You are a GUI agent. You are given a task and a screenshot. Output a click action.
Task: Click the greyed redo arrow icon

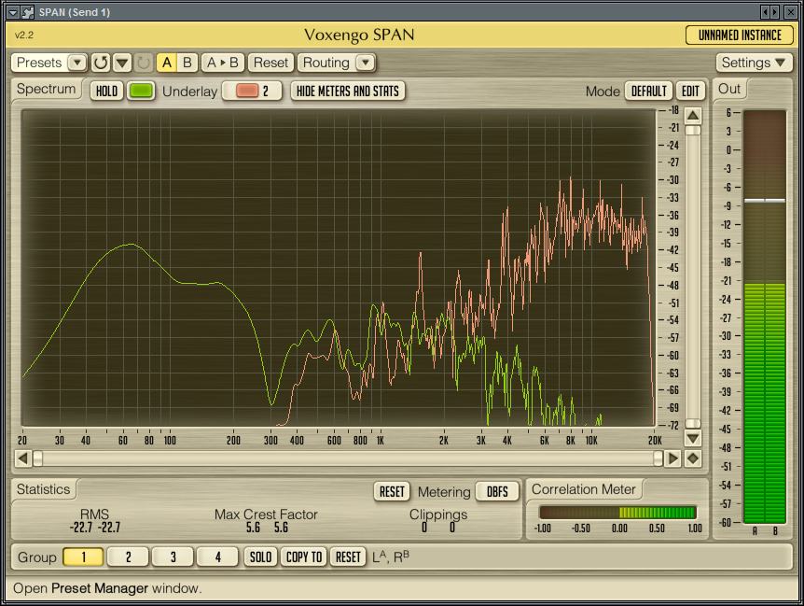pos(143,63)
